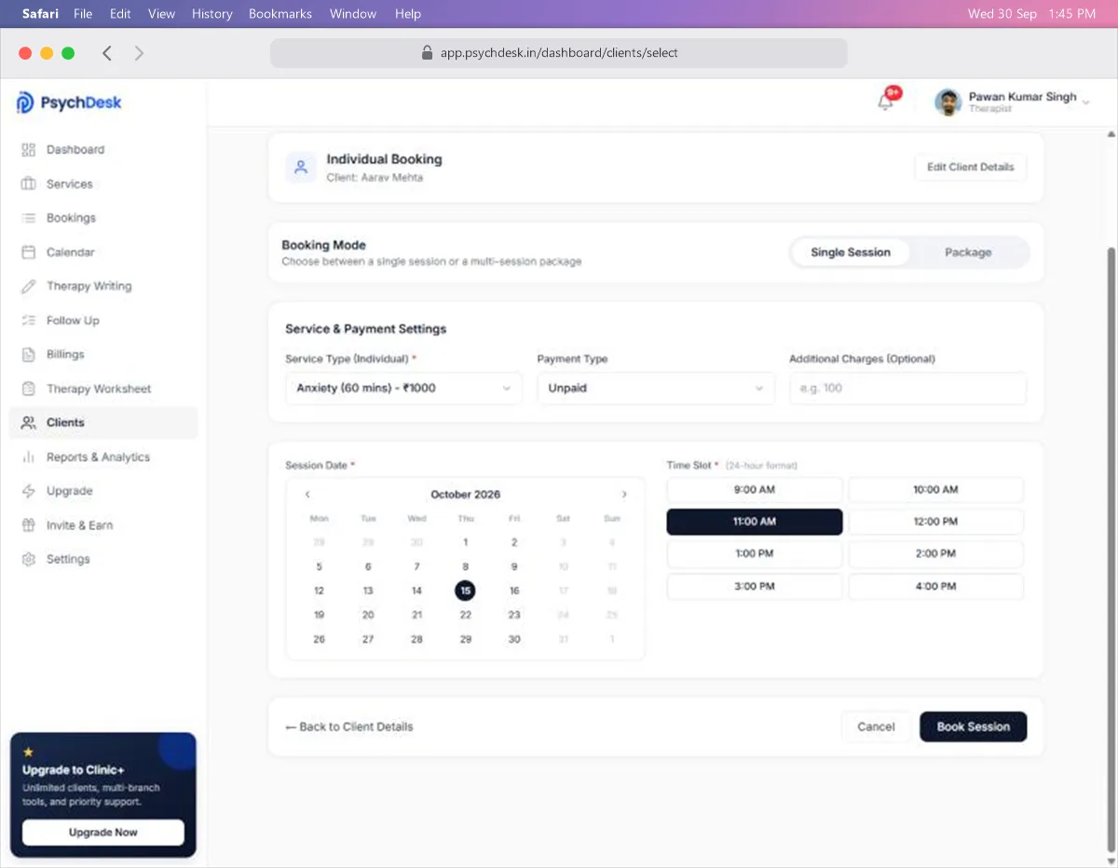This screenshot has height=868, width=1118.
Task: Open the Window menu
Action: tap(353, 14)
